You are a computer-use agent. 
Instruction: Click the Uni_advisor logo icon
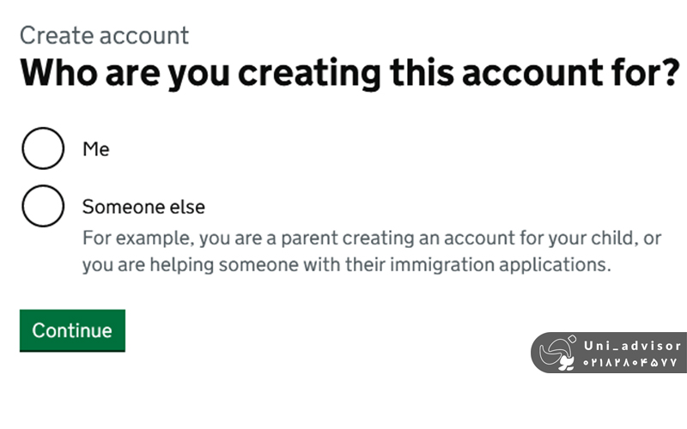pos(558,353)
